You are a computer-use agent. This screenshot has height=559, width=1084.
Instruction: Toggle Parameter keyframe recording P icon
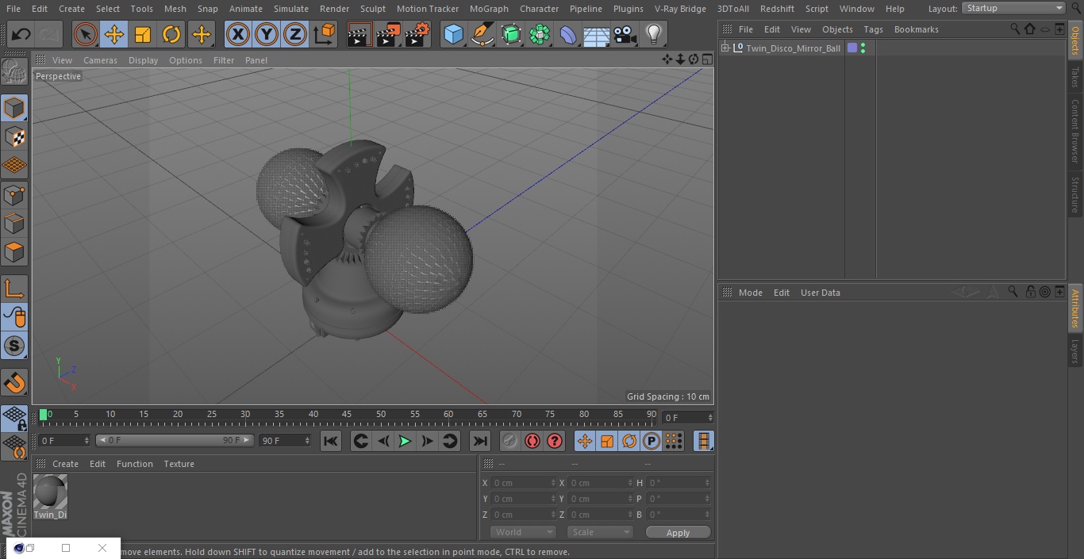[x=652, y=441]
